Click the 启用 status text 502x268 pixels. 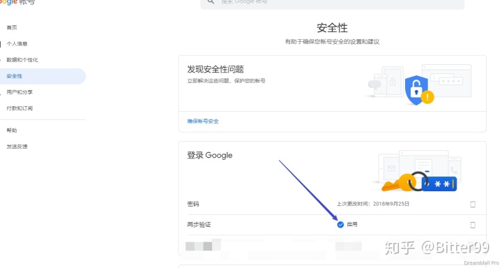coord(352,225)
